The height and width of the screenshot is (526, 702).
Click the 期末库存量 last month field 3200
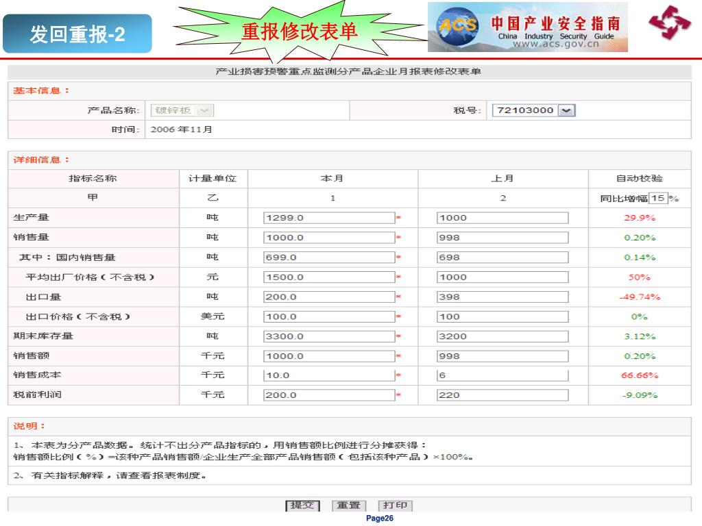[502, 336]
